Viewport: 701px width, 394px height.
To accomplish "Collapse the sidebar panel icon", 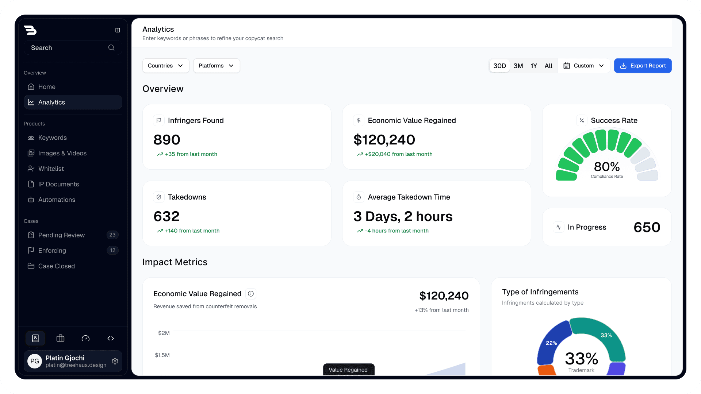I will [118, 30].
